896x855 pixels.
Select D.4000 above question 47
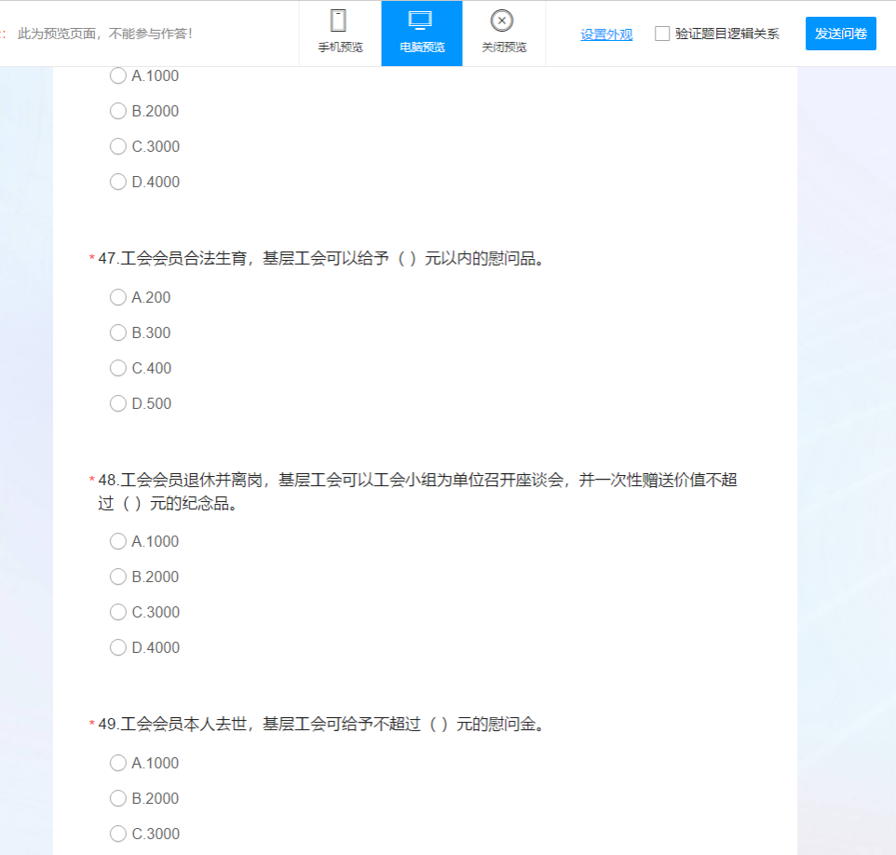coord(118,182)
